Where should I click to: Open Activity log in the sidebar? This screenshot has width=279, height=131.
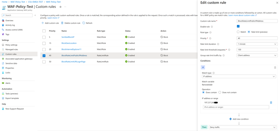[10, 25]
